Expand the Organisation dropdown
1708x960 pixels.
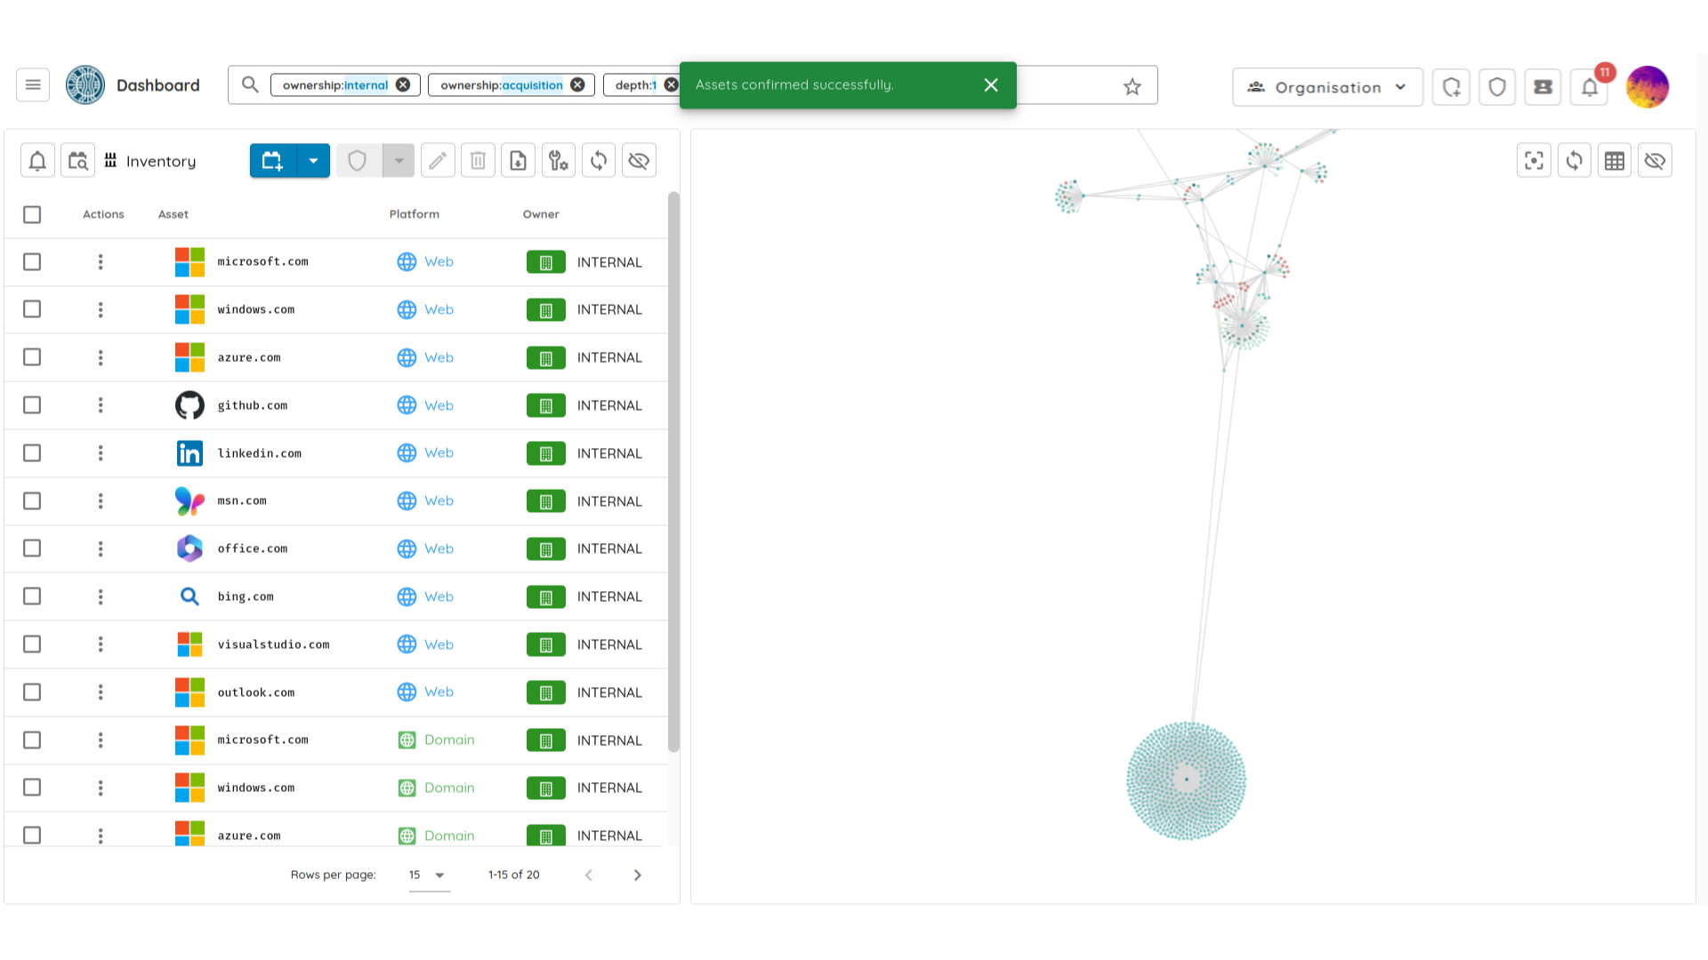click(x=1327, y=87)
